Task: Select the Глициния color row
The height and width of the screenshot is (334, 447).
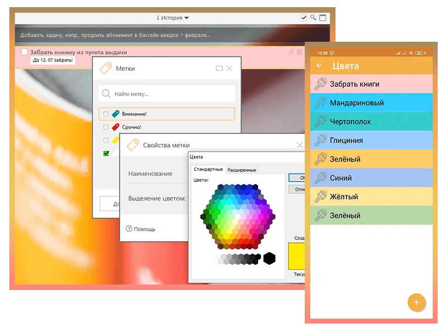Action: coord(371,141)
